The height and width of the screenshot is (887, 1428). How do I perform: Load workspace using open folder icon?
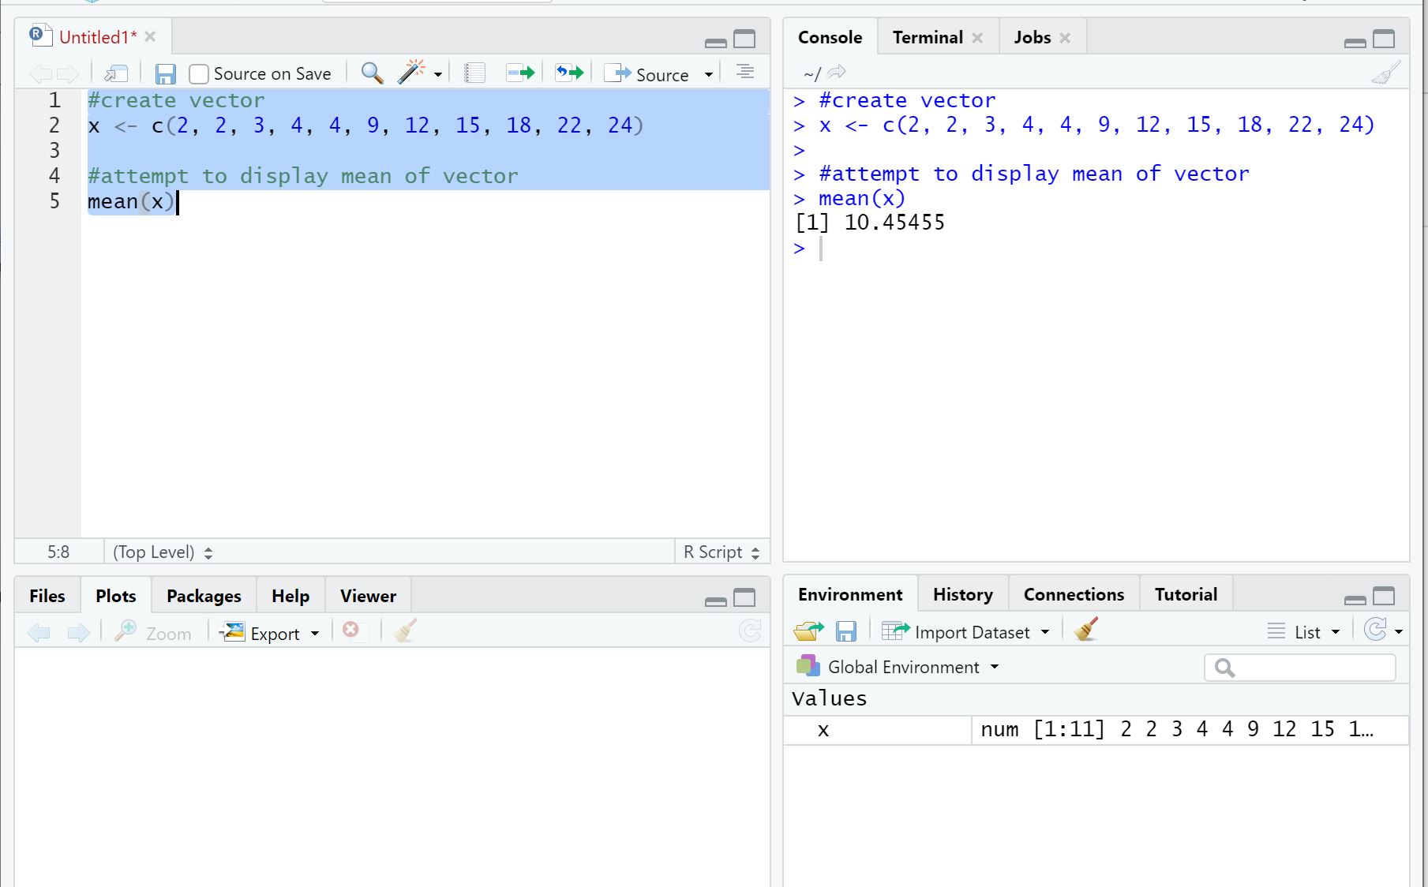[809, 631]
